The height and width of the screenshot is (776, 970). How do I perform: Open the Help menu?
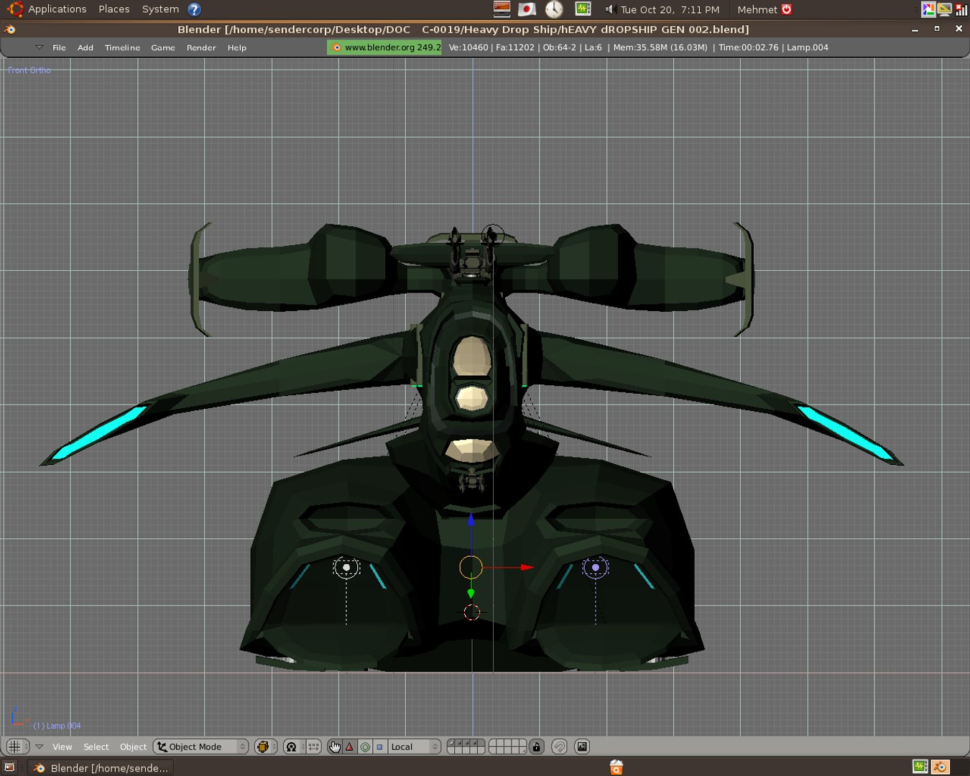tap(237, 47)
